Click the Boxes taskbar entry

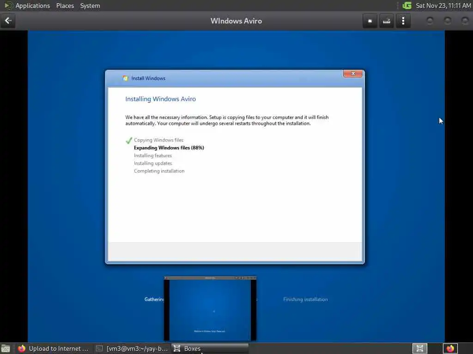pyautogui.click(x=210, y=348)
